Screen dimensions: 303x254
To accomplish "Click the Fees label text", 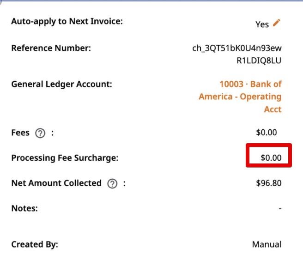I will (x=20, y=133).
